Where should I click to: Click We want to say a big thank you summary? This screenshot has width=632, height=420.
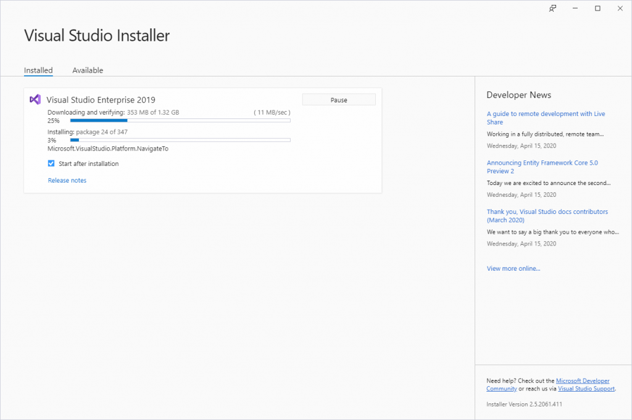552,232
